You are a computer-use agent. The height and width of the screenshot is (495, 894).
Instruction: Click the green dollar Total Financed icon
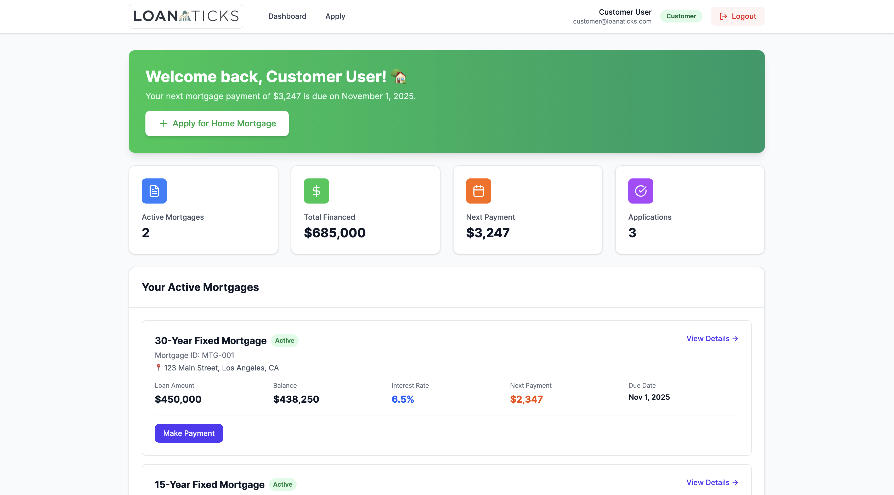point(316,191)
